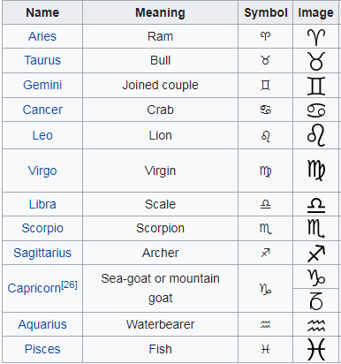
Task: Click the Taurus bull glyph image
Action: tap(316, 61)
